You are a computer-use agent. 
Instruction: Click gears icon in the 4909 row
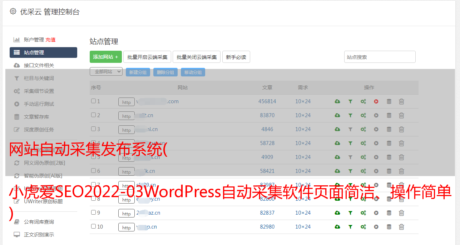click(363, 157)
